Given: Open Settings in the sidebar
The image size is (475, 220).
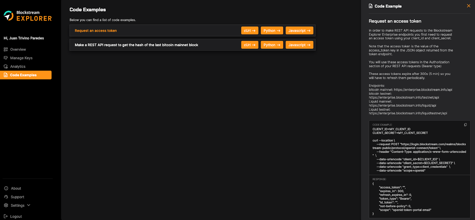Looking at the screenshot, I should [18, 205].
